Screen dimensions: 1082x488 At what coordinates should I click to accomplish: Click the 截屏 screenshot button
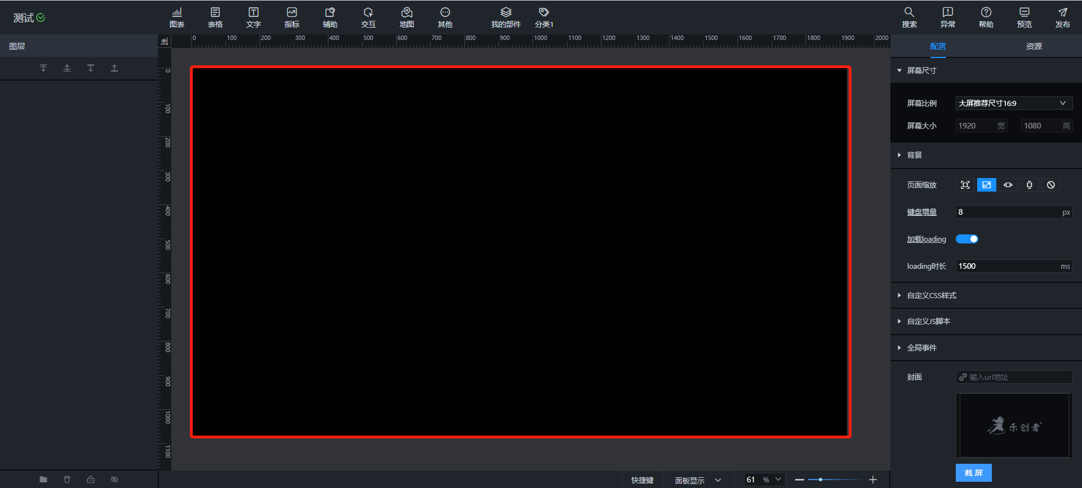click(973, 473)
